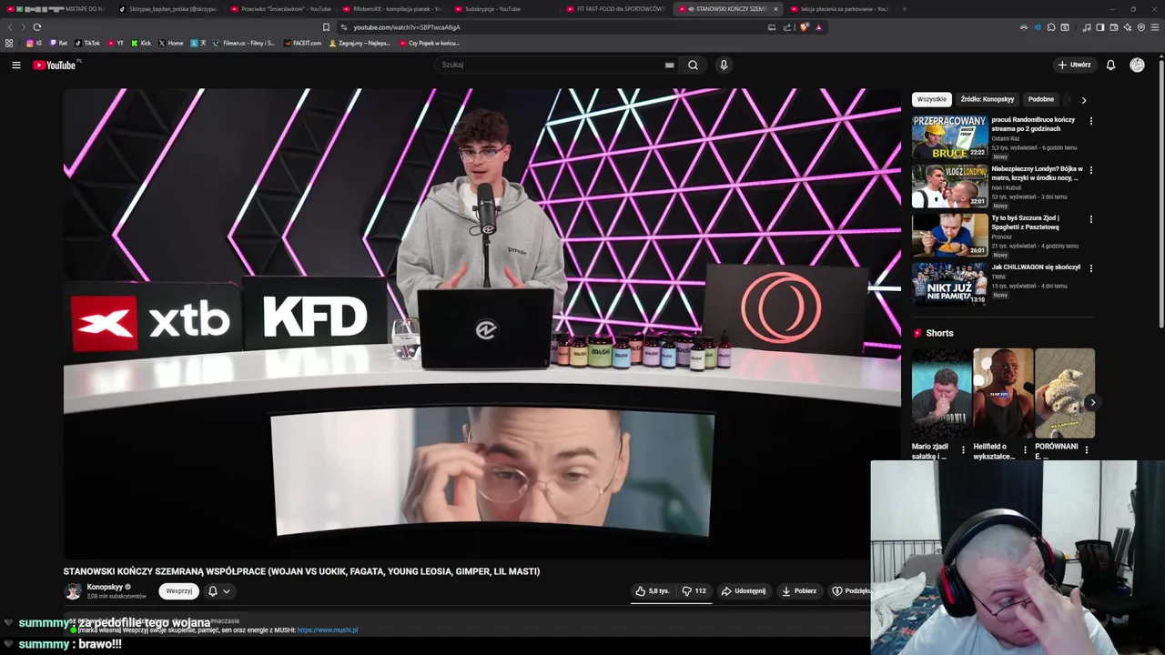Like the video with 5,8 tys. thumbs up
This screenshot has height=655, width=1165.
652,590
